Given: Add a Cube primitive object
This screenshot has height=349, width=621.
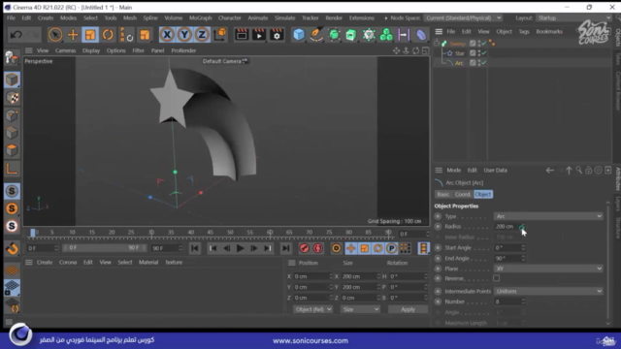Looking at the screenshot, I should (299, 35).
